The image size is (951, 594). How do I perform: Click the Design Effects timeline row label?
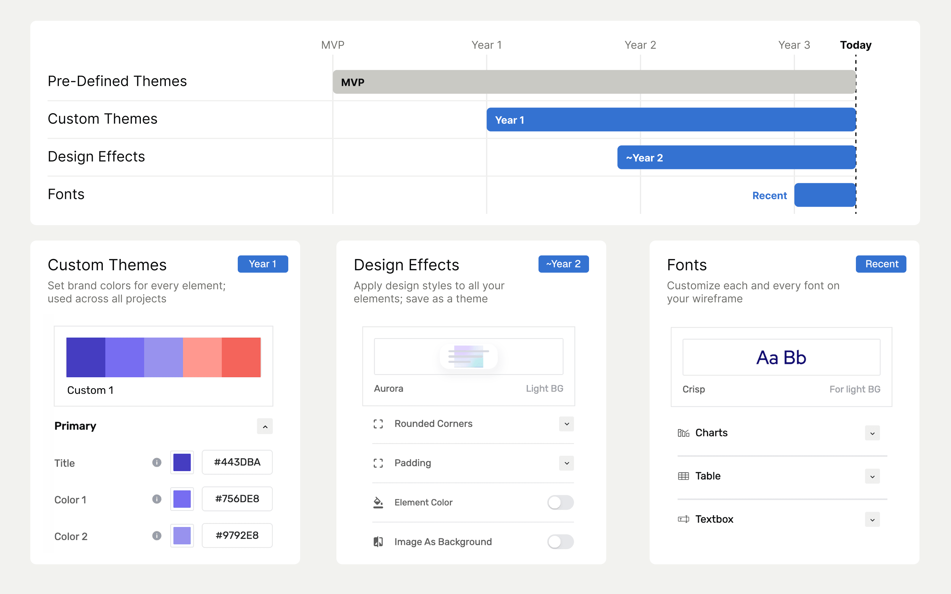[x=96, y=157]
